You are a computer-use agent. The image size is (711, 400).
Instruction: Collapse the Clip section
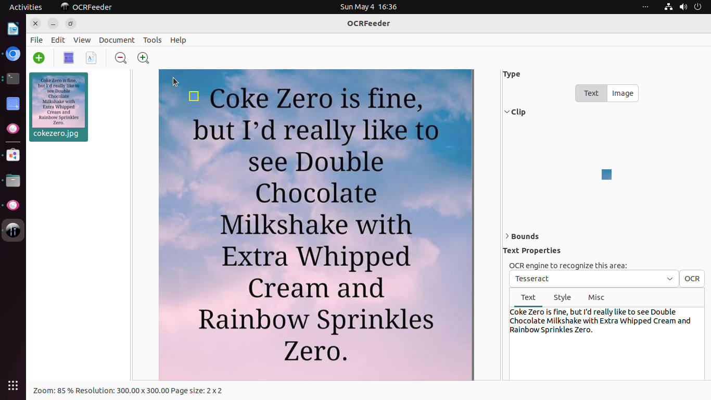[x=515, y=112]
